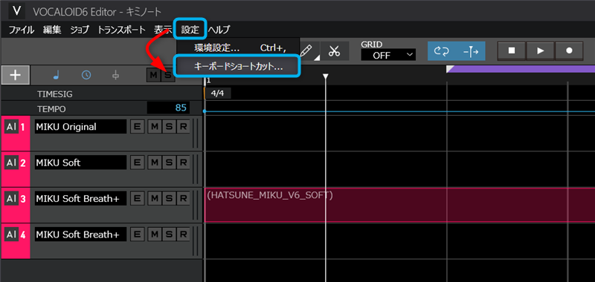Click the TEMPO value 85 field
Viewport: 595px width, 282px height.
pos(169,108)
